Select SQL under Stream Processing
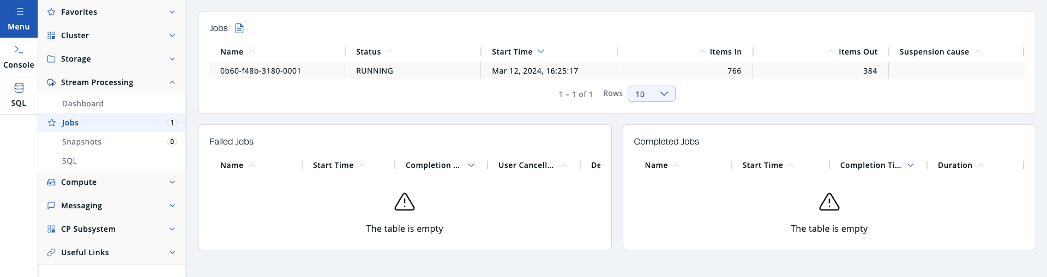 pyautogui.click(x=69, y=161)
